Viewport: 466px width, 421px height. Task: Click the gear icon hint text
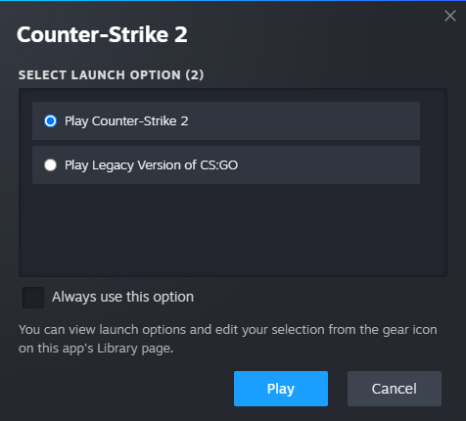228,339
